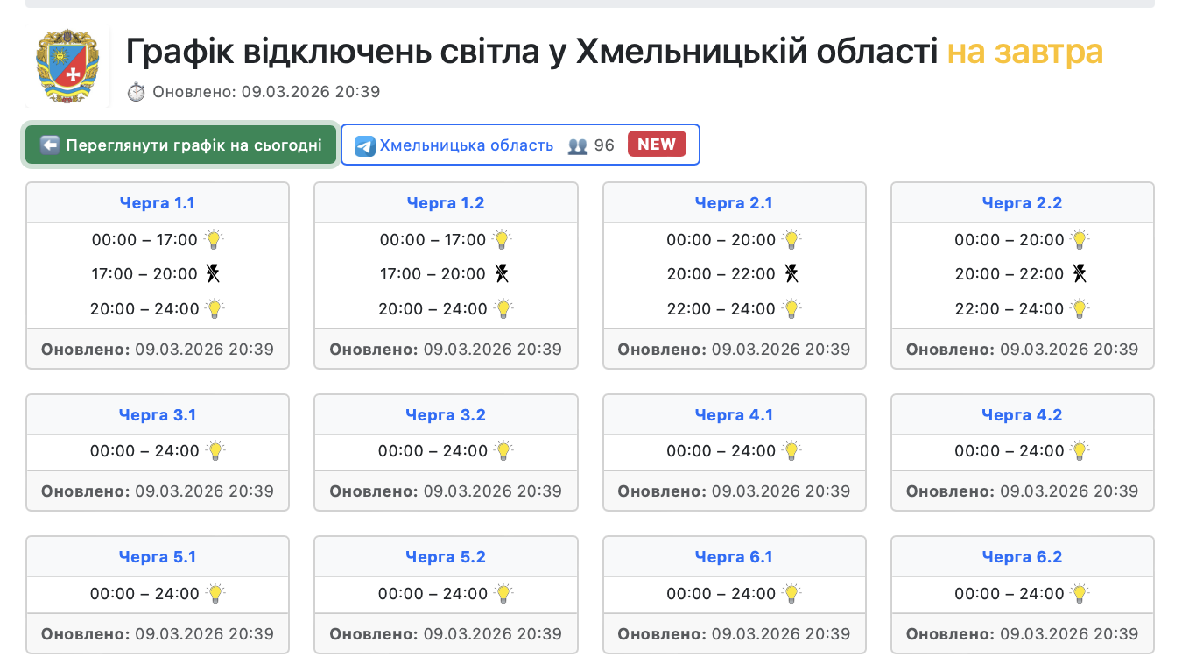This screenshot has height=671, width=1196.
Task: Click the power-off icon in Черга 2.2
Action: 1080,274
